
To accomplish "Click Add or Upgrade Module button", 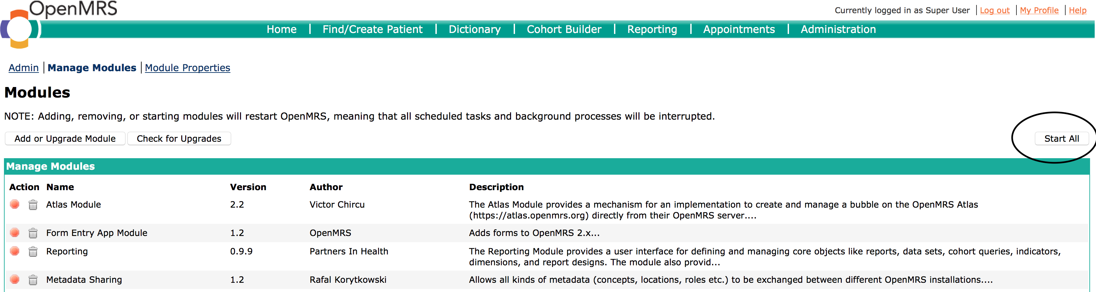I will pyautogui.click(x=65, y=138).
